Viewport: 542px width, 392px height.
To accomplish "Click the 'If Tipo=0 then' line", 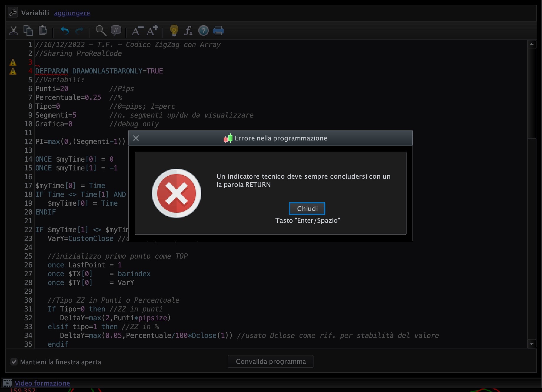I will pos(77,309).
